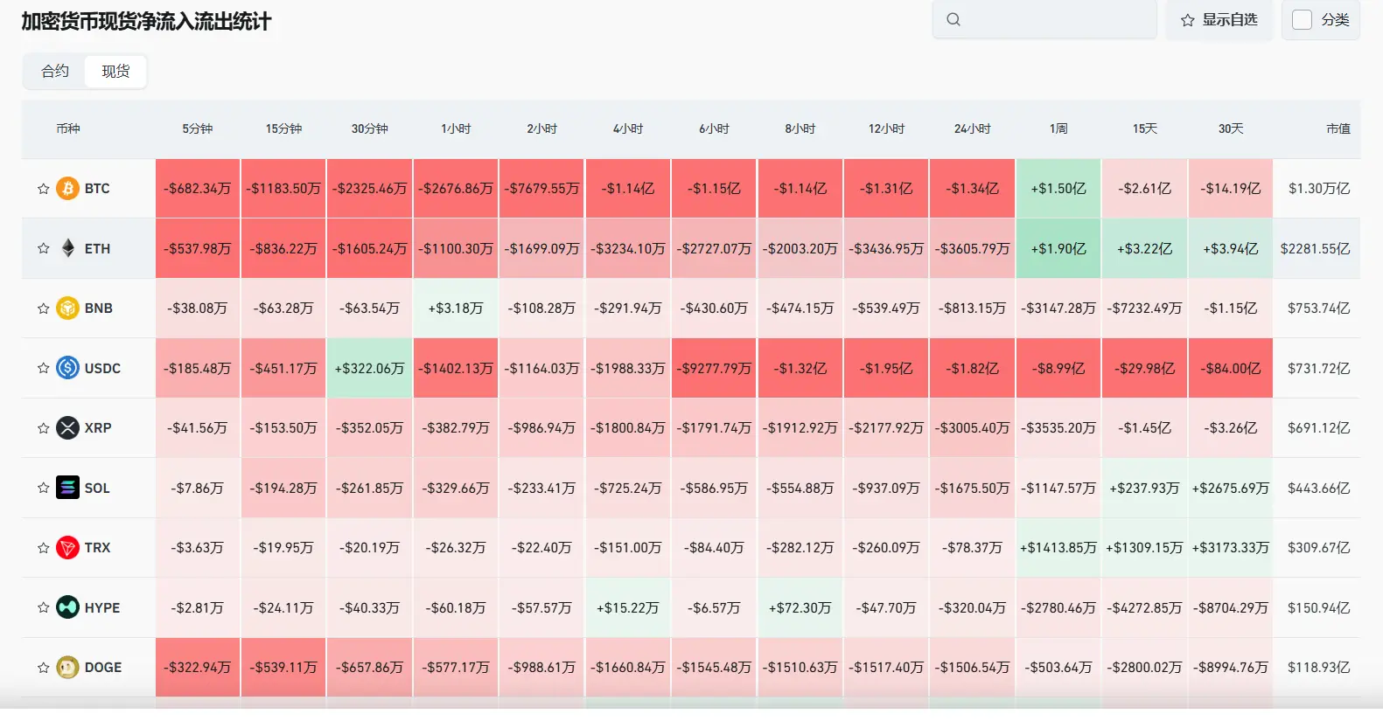Click BTC 1周 green inflow cell

[1058, 188]
